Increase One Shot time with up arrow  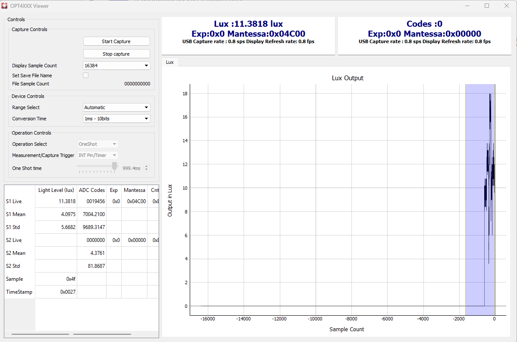147,166
